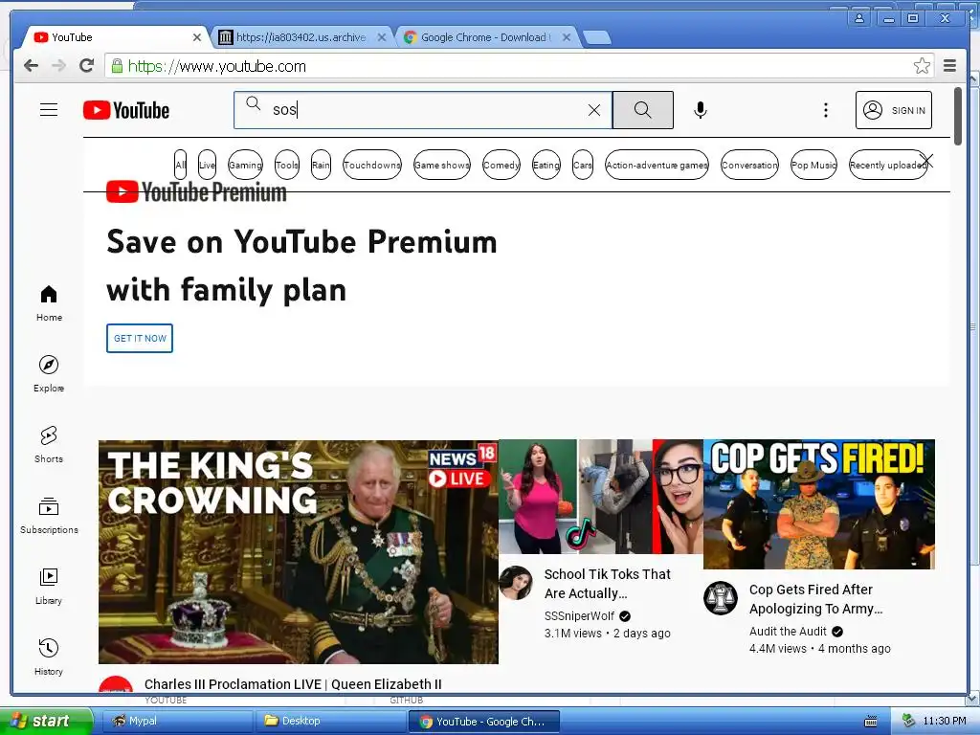980x735 pixels.
Task: Select the All filter chip
Action: tap(180, 165)
